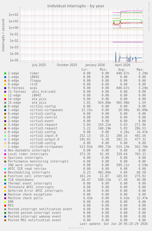Click the October 2025 axis label
152x231 pixels.
tap(67, 65)
